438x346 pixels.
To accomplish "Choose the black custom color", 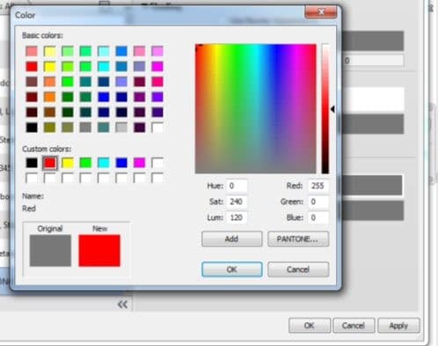I will (x=32, y=163).
